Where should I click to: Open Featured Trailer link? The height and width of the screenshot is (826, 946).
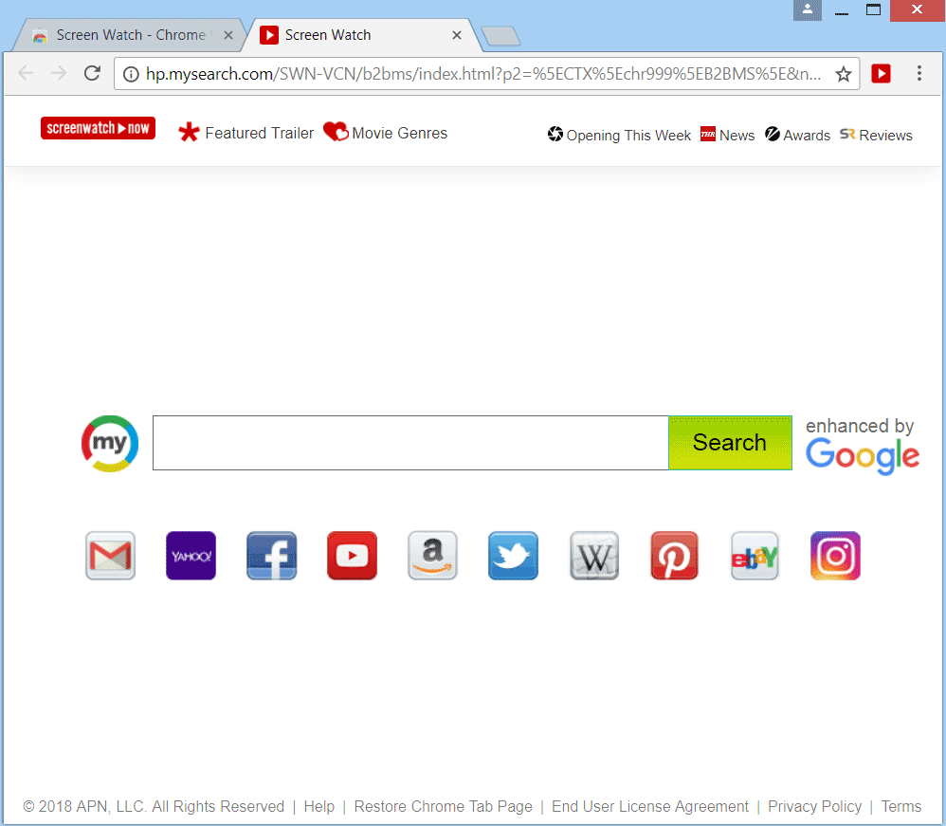coord(246,133)
